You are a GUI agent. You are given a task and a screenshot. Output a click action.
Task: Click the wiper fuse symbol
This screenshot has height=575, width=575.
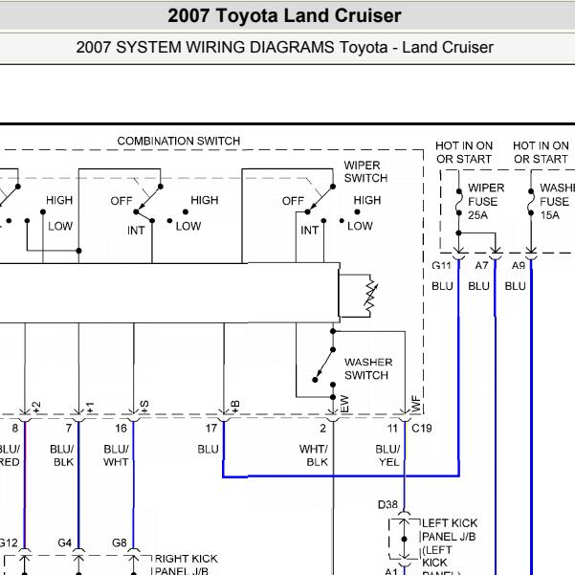pyautogui.click(x=458, y=202)
